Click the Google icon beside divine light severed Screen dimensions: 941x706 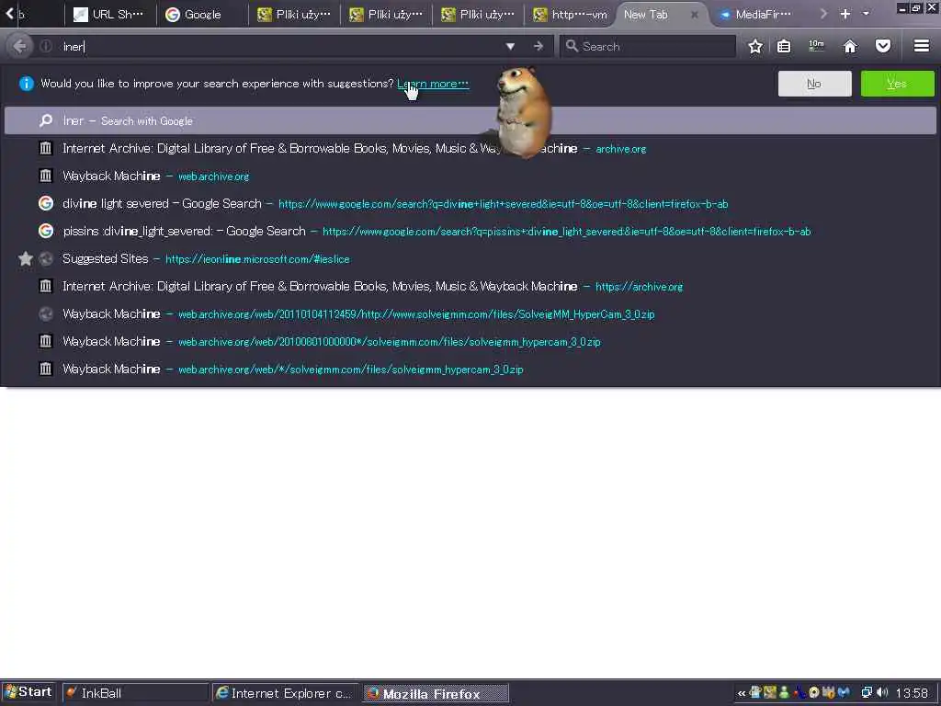[x=46, y=203]
